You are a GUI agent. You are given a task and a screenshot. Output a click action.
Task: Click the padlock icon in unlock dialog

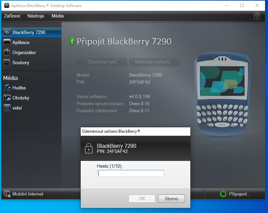[x=89, y=148]
